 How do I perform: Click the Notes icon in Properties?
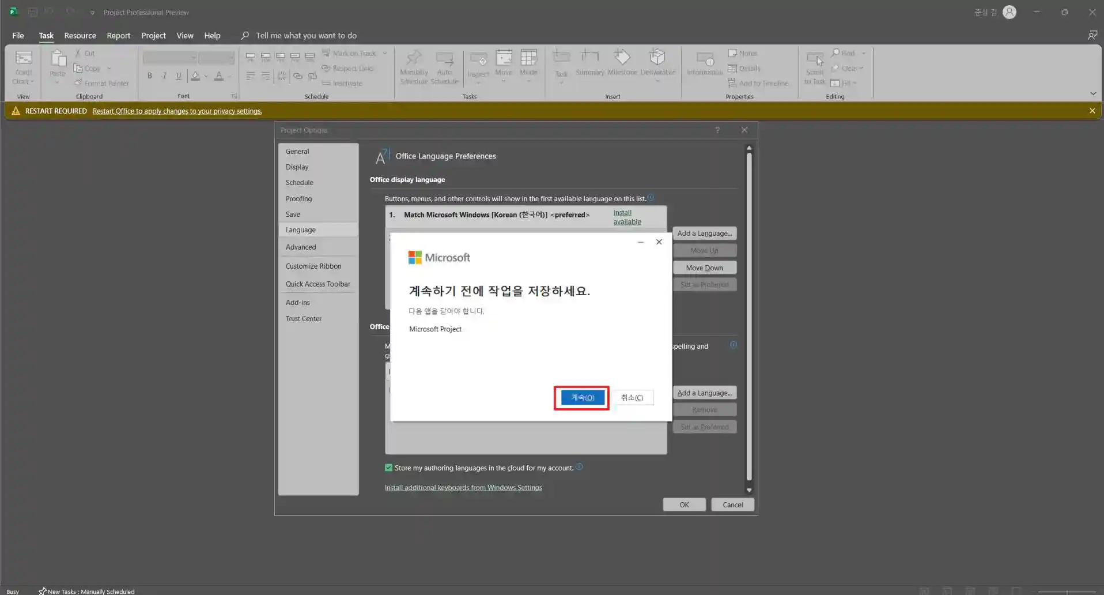coord(732,53)
